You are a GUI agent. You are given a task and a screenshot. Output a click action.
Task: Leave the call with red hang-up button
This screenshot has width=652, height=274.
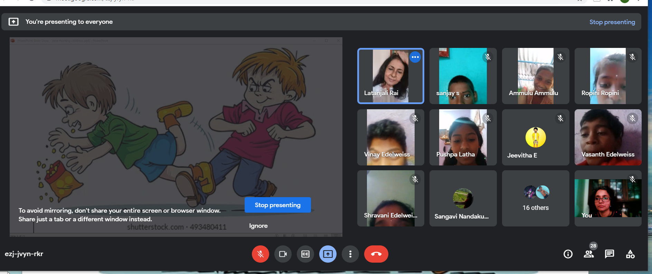[376, 254]
